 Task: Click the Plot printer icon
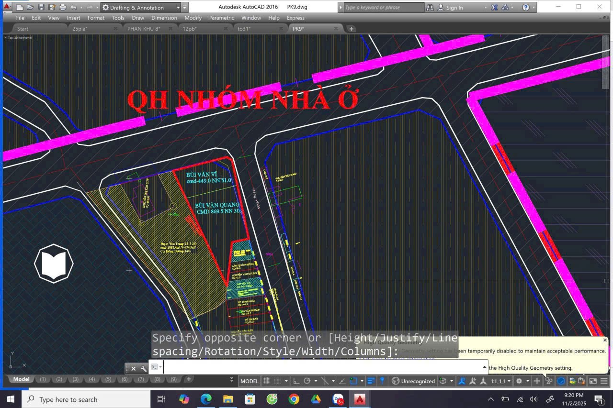point(63,7)
